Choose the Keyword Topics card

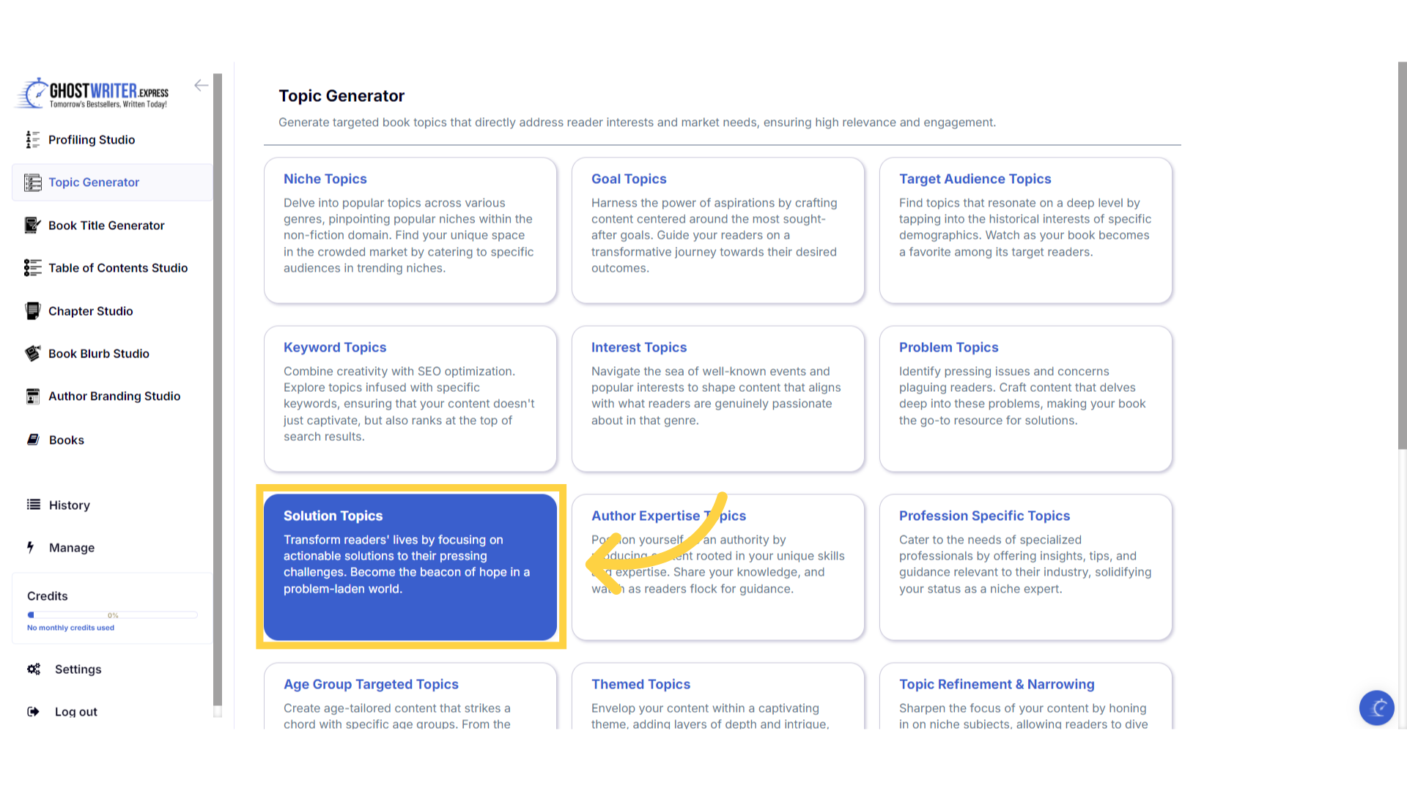tap(410, 398)
